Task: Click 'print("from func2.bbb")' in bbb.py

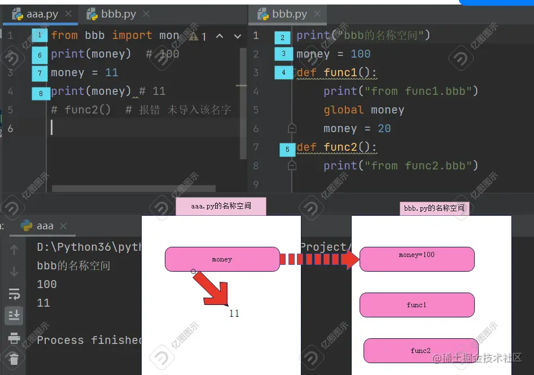Action: point(401,165)
